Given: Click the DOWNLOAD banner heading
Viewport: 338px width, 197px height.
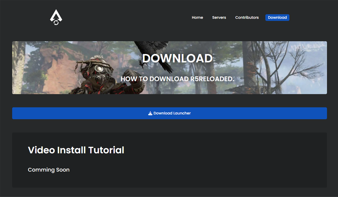Looking at the screenshot, I should [x=177, y=58].
